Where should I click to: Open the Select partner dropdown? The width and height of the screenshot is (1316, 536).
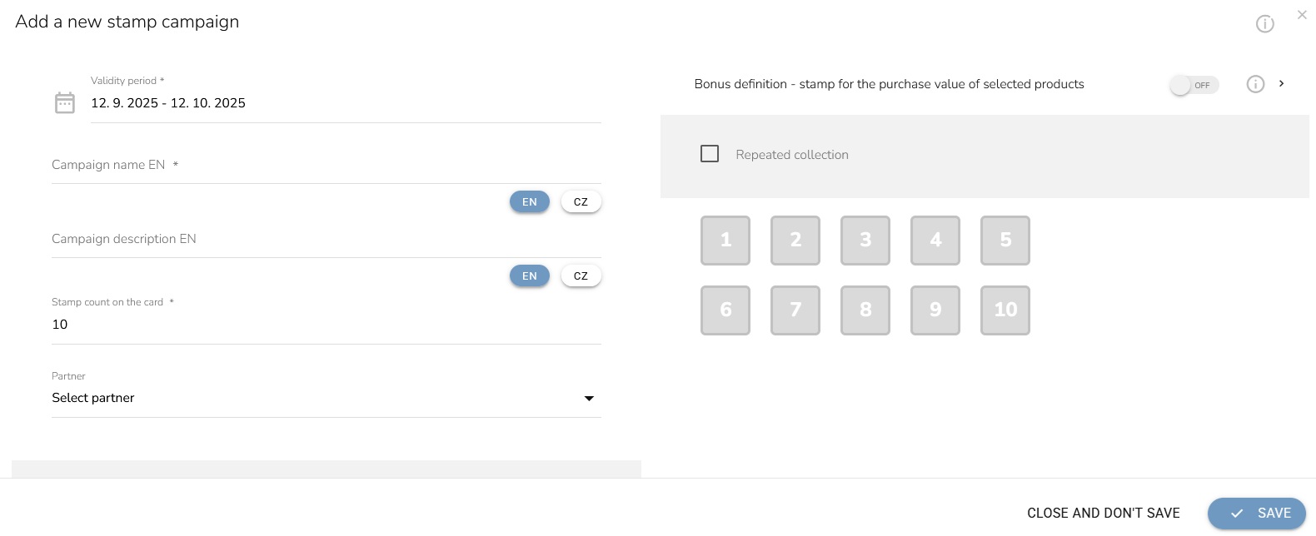326,398
